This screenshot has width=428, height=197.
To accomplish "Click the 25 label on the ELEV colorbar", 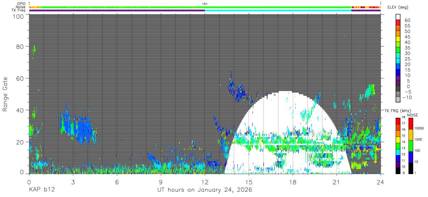I will coord(407,59).
